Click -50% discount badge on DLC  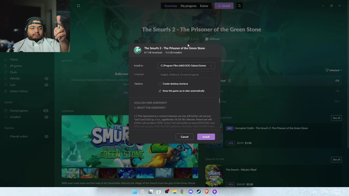click(230, 143)
